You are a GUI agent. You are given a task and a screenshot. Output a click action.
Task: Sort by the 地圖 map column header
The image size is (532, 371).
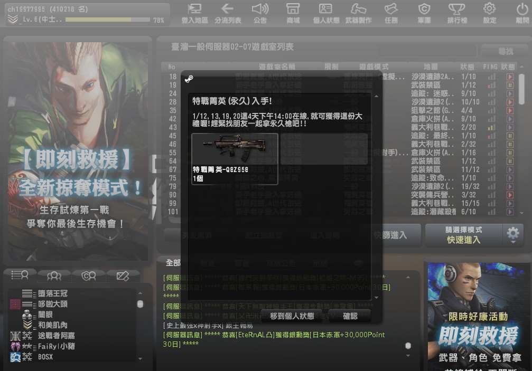pyautogui.click(x=431, y=66)
